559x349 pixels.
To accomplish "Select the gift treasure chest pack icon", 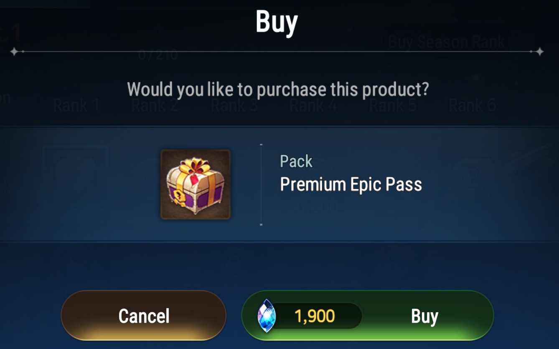I will pyautogui.click(x=196, y=184).
